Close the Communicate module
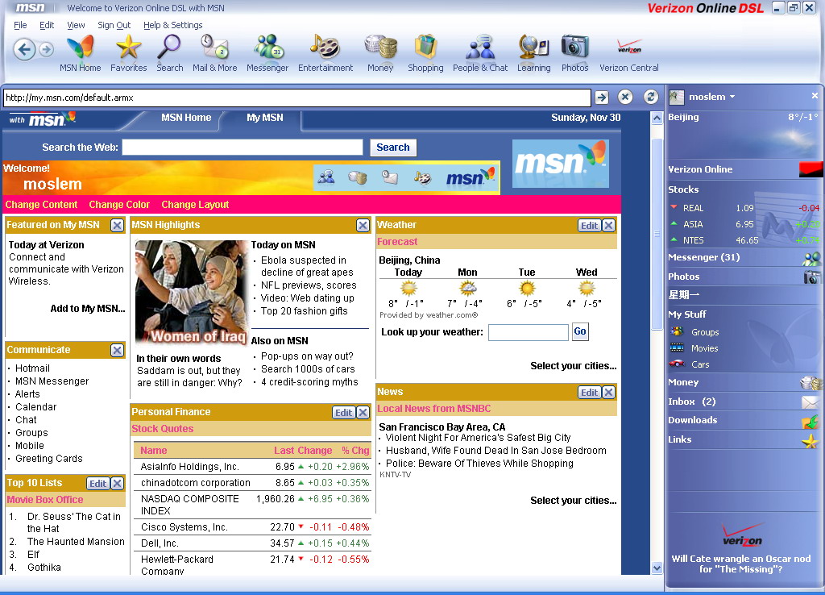Viewport: 825px width, 595px height. 118,350
